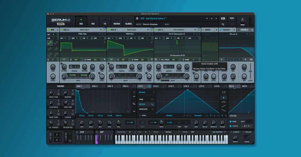
Task: Adjust the filter LEVEL vertical slider
Action: (250, 71)
